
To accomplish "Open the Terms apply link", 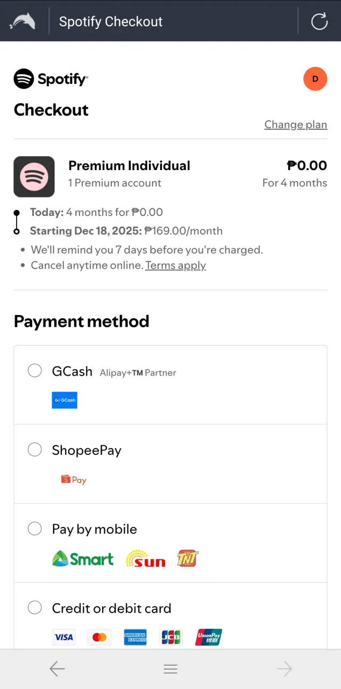I will point(176,265).
